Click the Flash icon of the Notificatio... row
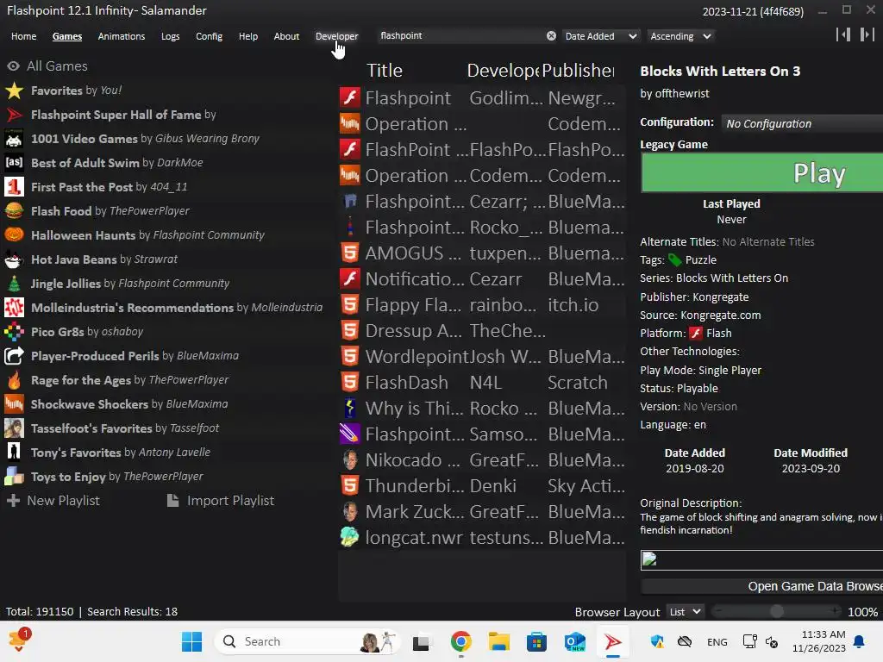Viewport: 883px width, 662px height. coord(350,278)
